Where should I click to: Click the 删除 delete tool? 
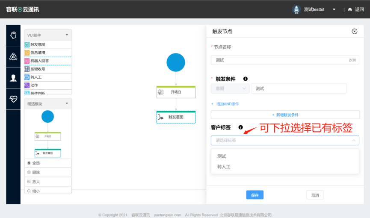tap(48, 172)
